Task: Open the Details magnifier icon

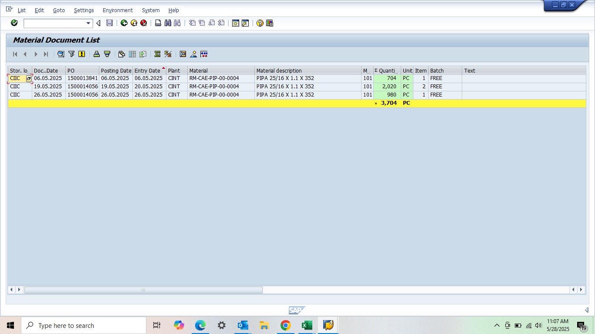Action: [61, 54]
